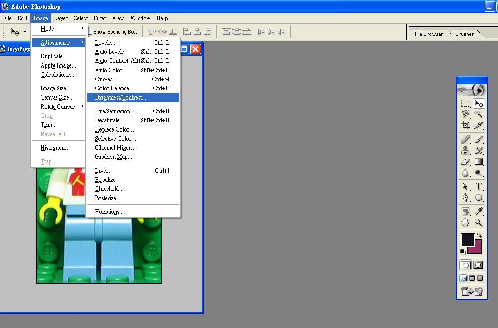Switch to Standard Screen Mode

463,278
